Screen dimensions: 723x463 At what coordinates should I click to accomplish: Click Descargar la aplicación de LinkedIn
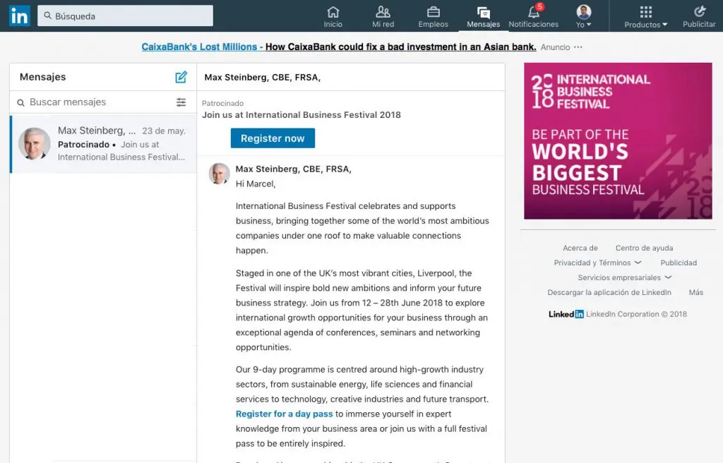click(x=609, y=292)
